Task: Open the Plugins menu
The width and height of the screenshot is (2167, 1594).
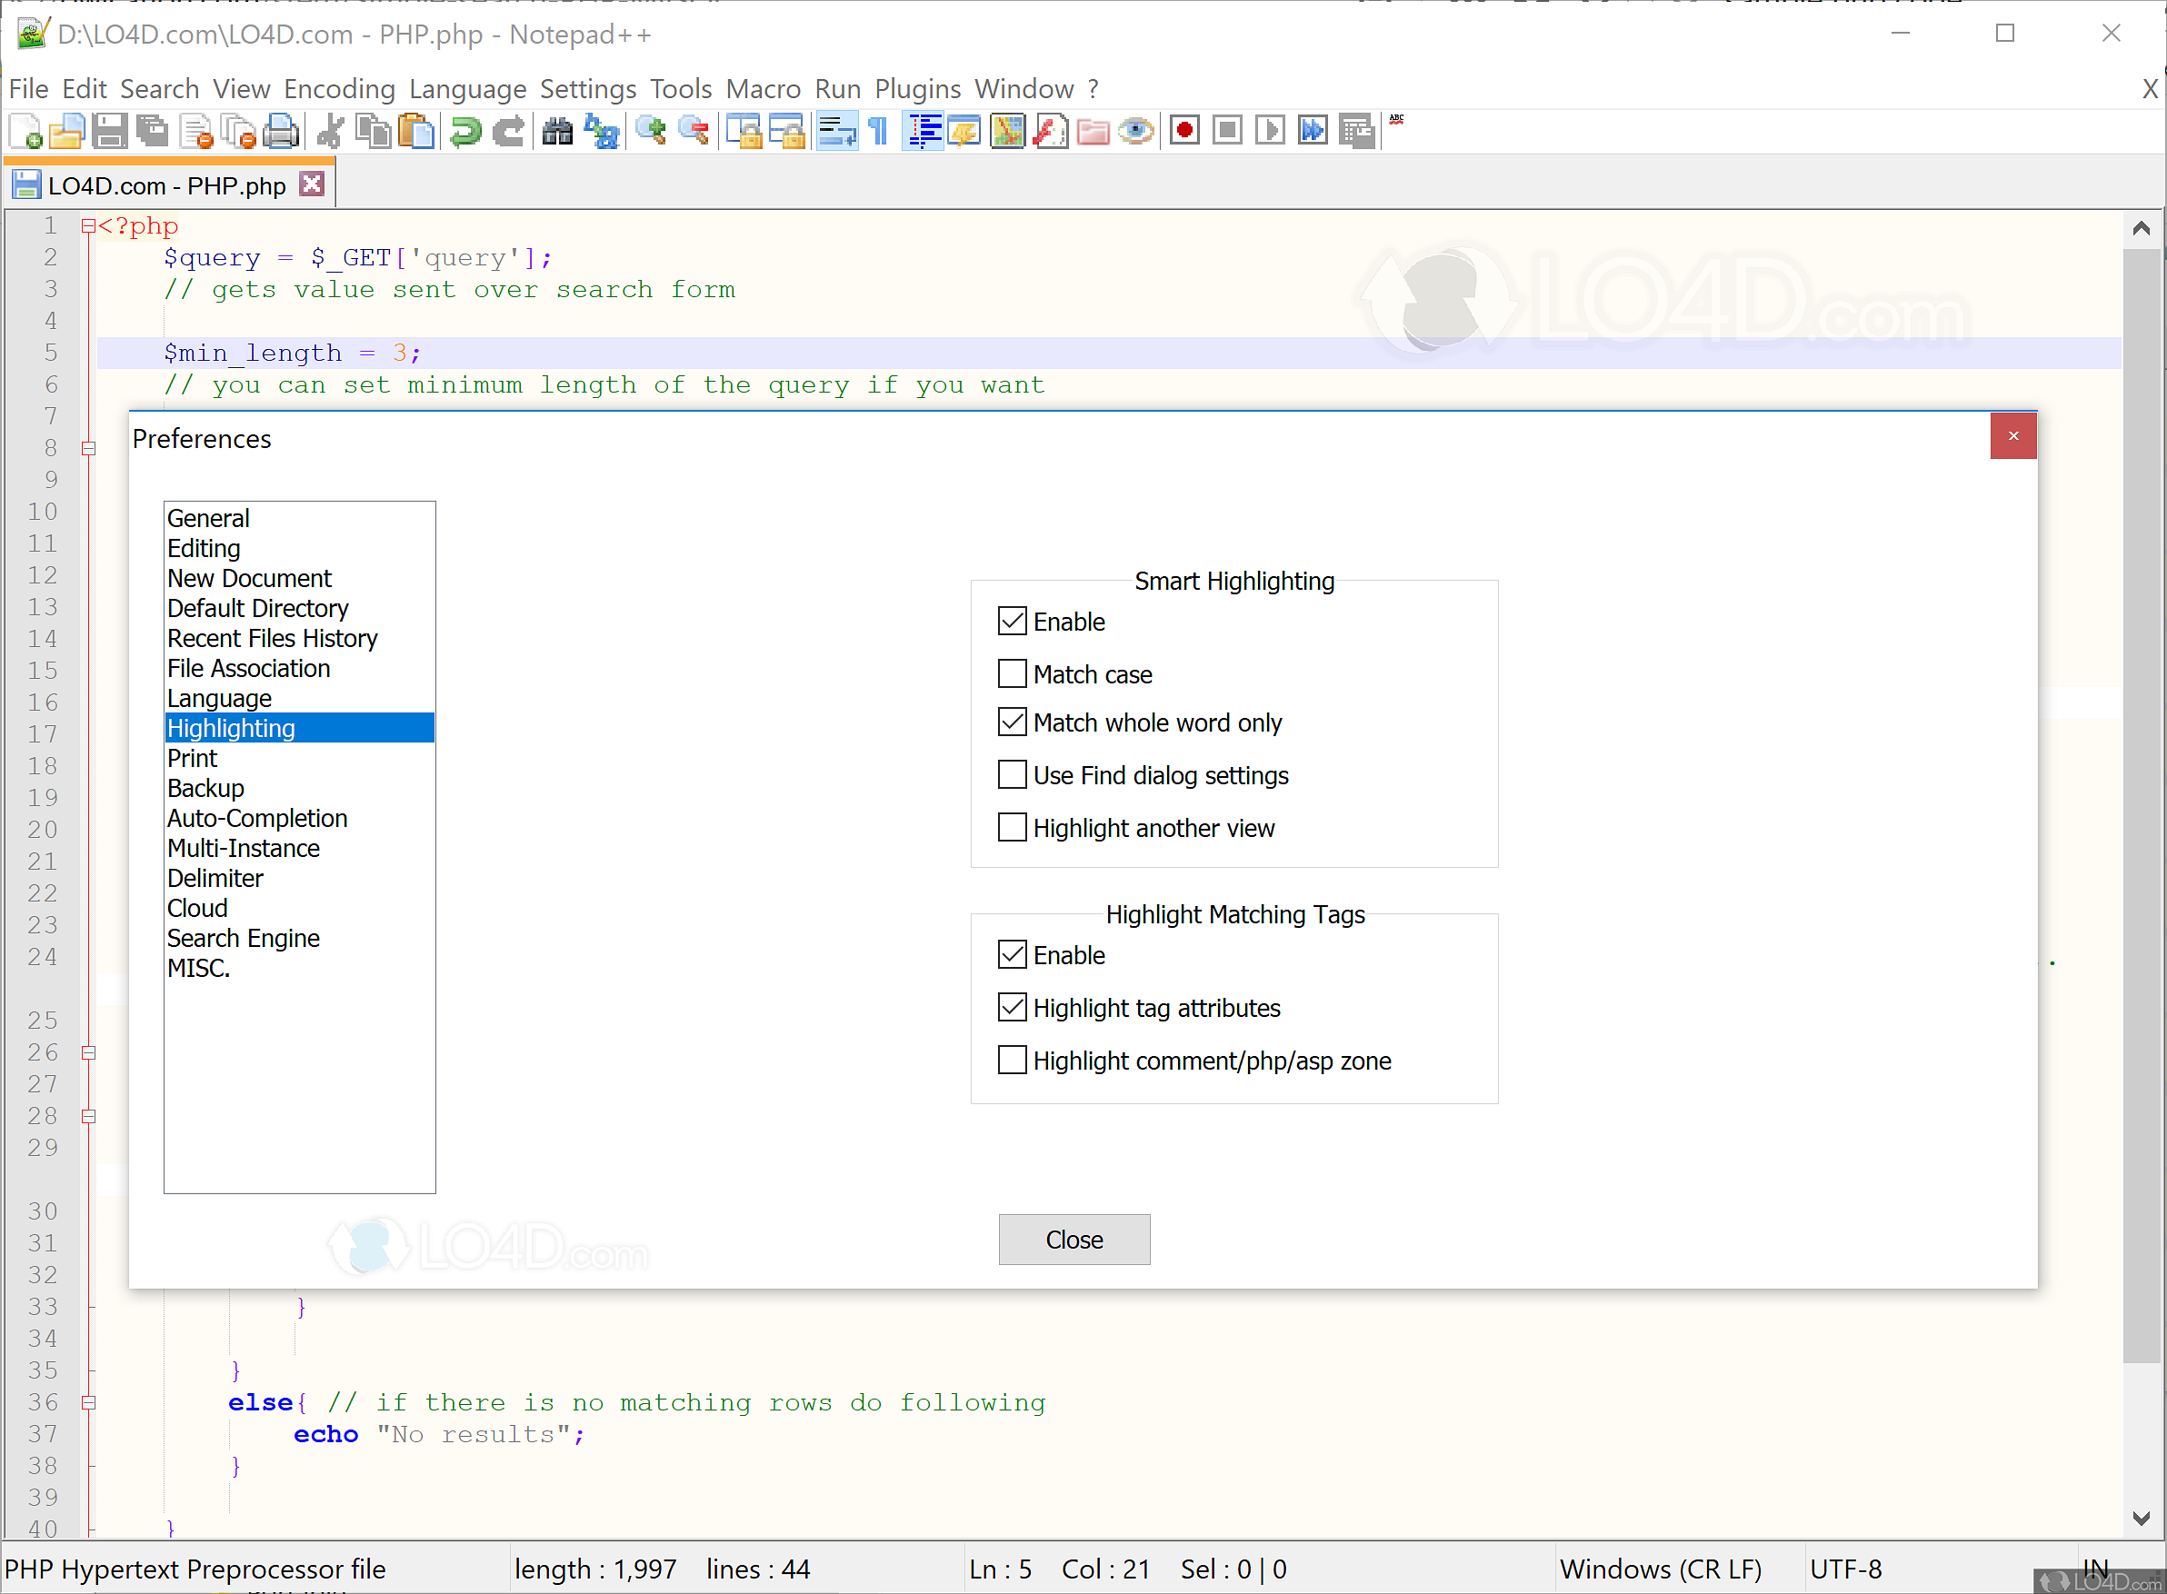Action: coord(916,89)
